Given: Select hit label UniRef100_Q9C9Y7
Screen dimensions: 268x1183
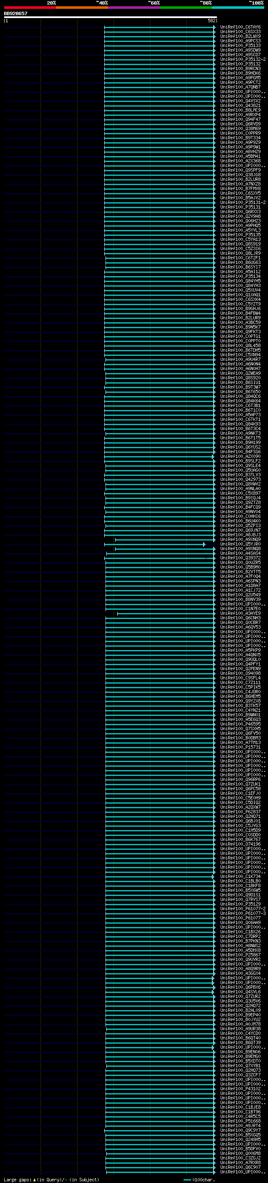Looking at the screenshot, I should point(240,1130).
